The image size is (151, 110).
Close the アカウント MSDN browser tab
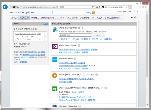pyautogui.click(x=127, y=7)
